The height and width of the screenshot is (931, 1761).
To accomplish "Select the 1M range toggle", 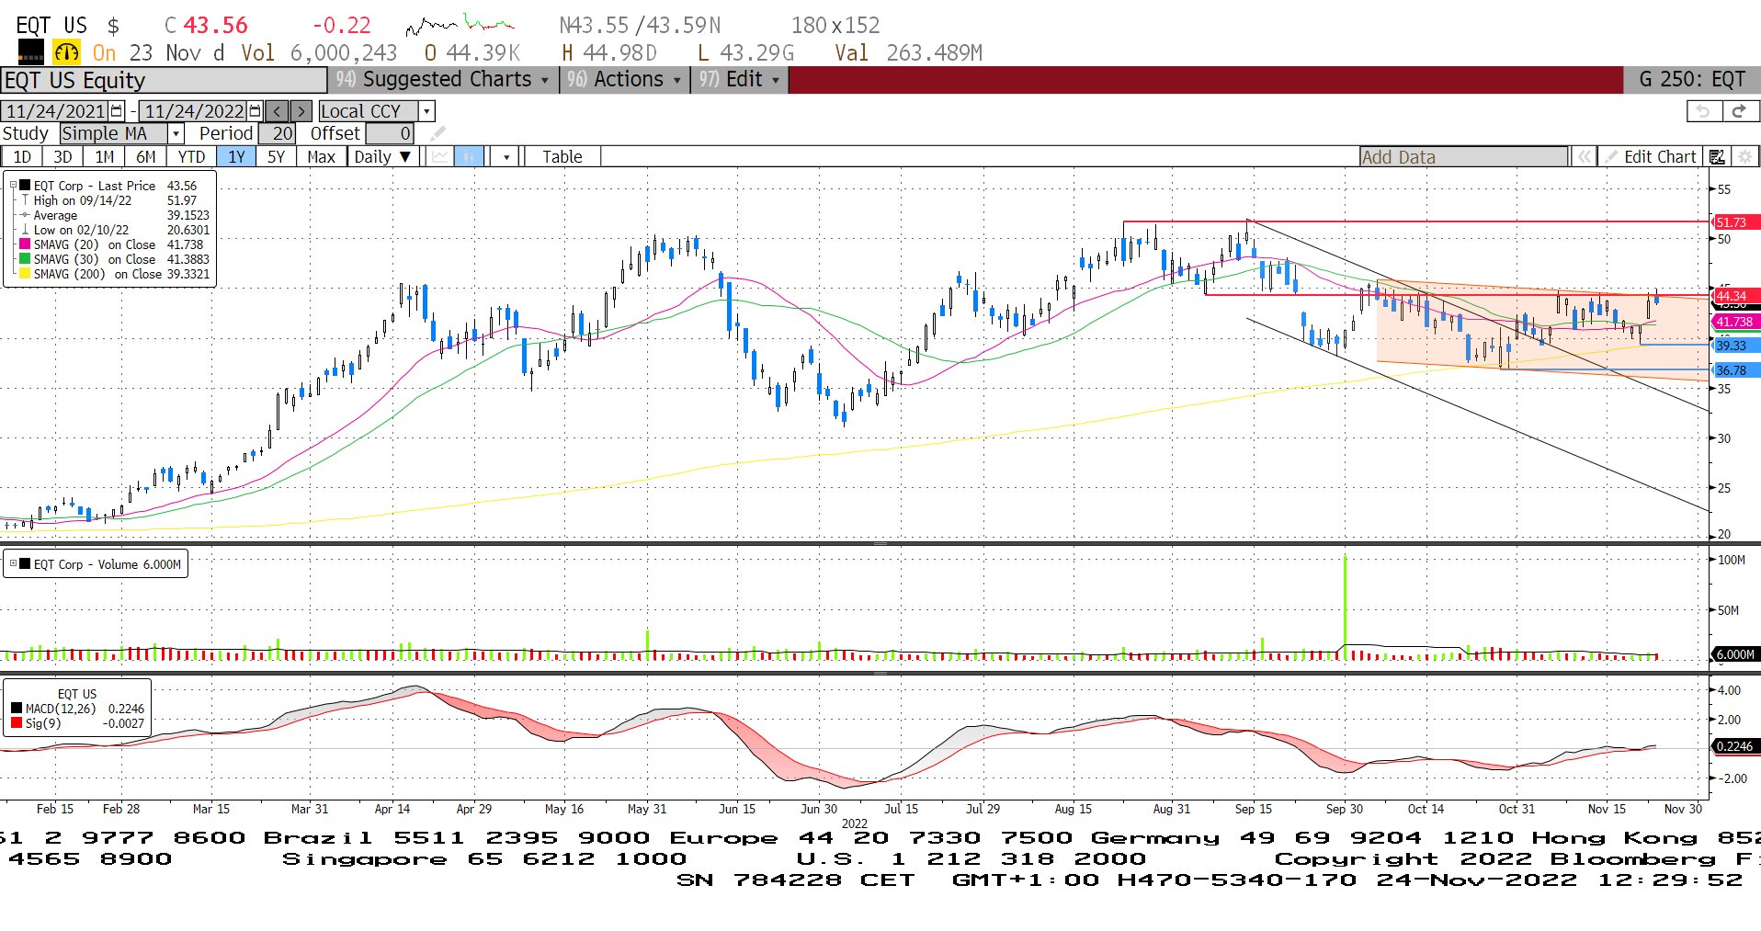I will click(105, 157).
